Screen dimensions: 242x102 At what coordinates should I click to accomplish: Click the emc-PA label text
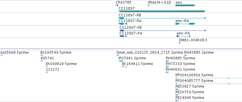(183, 33)
